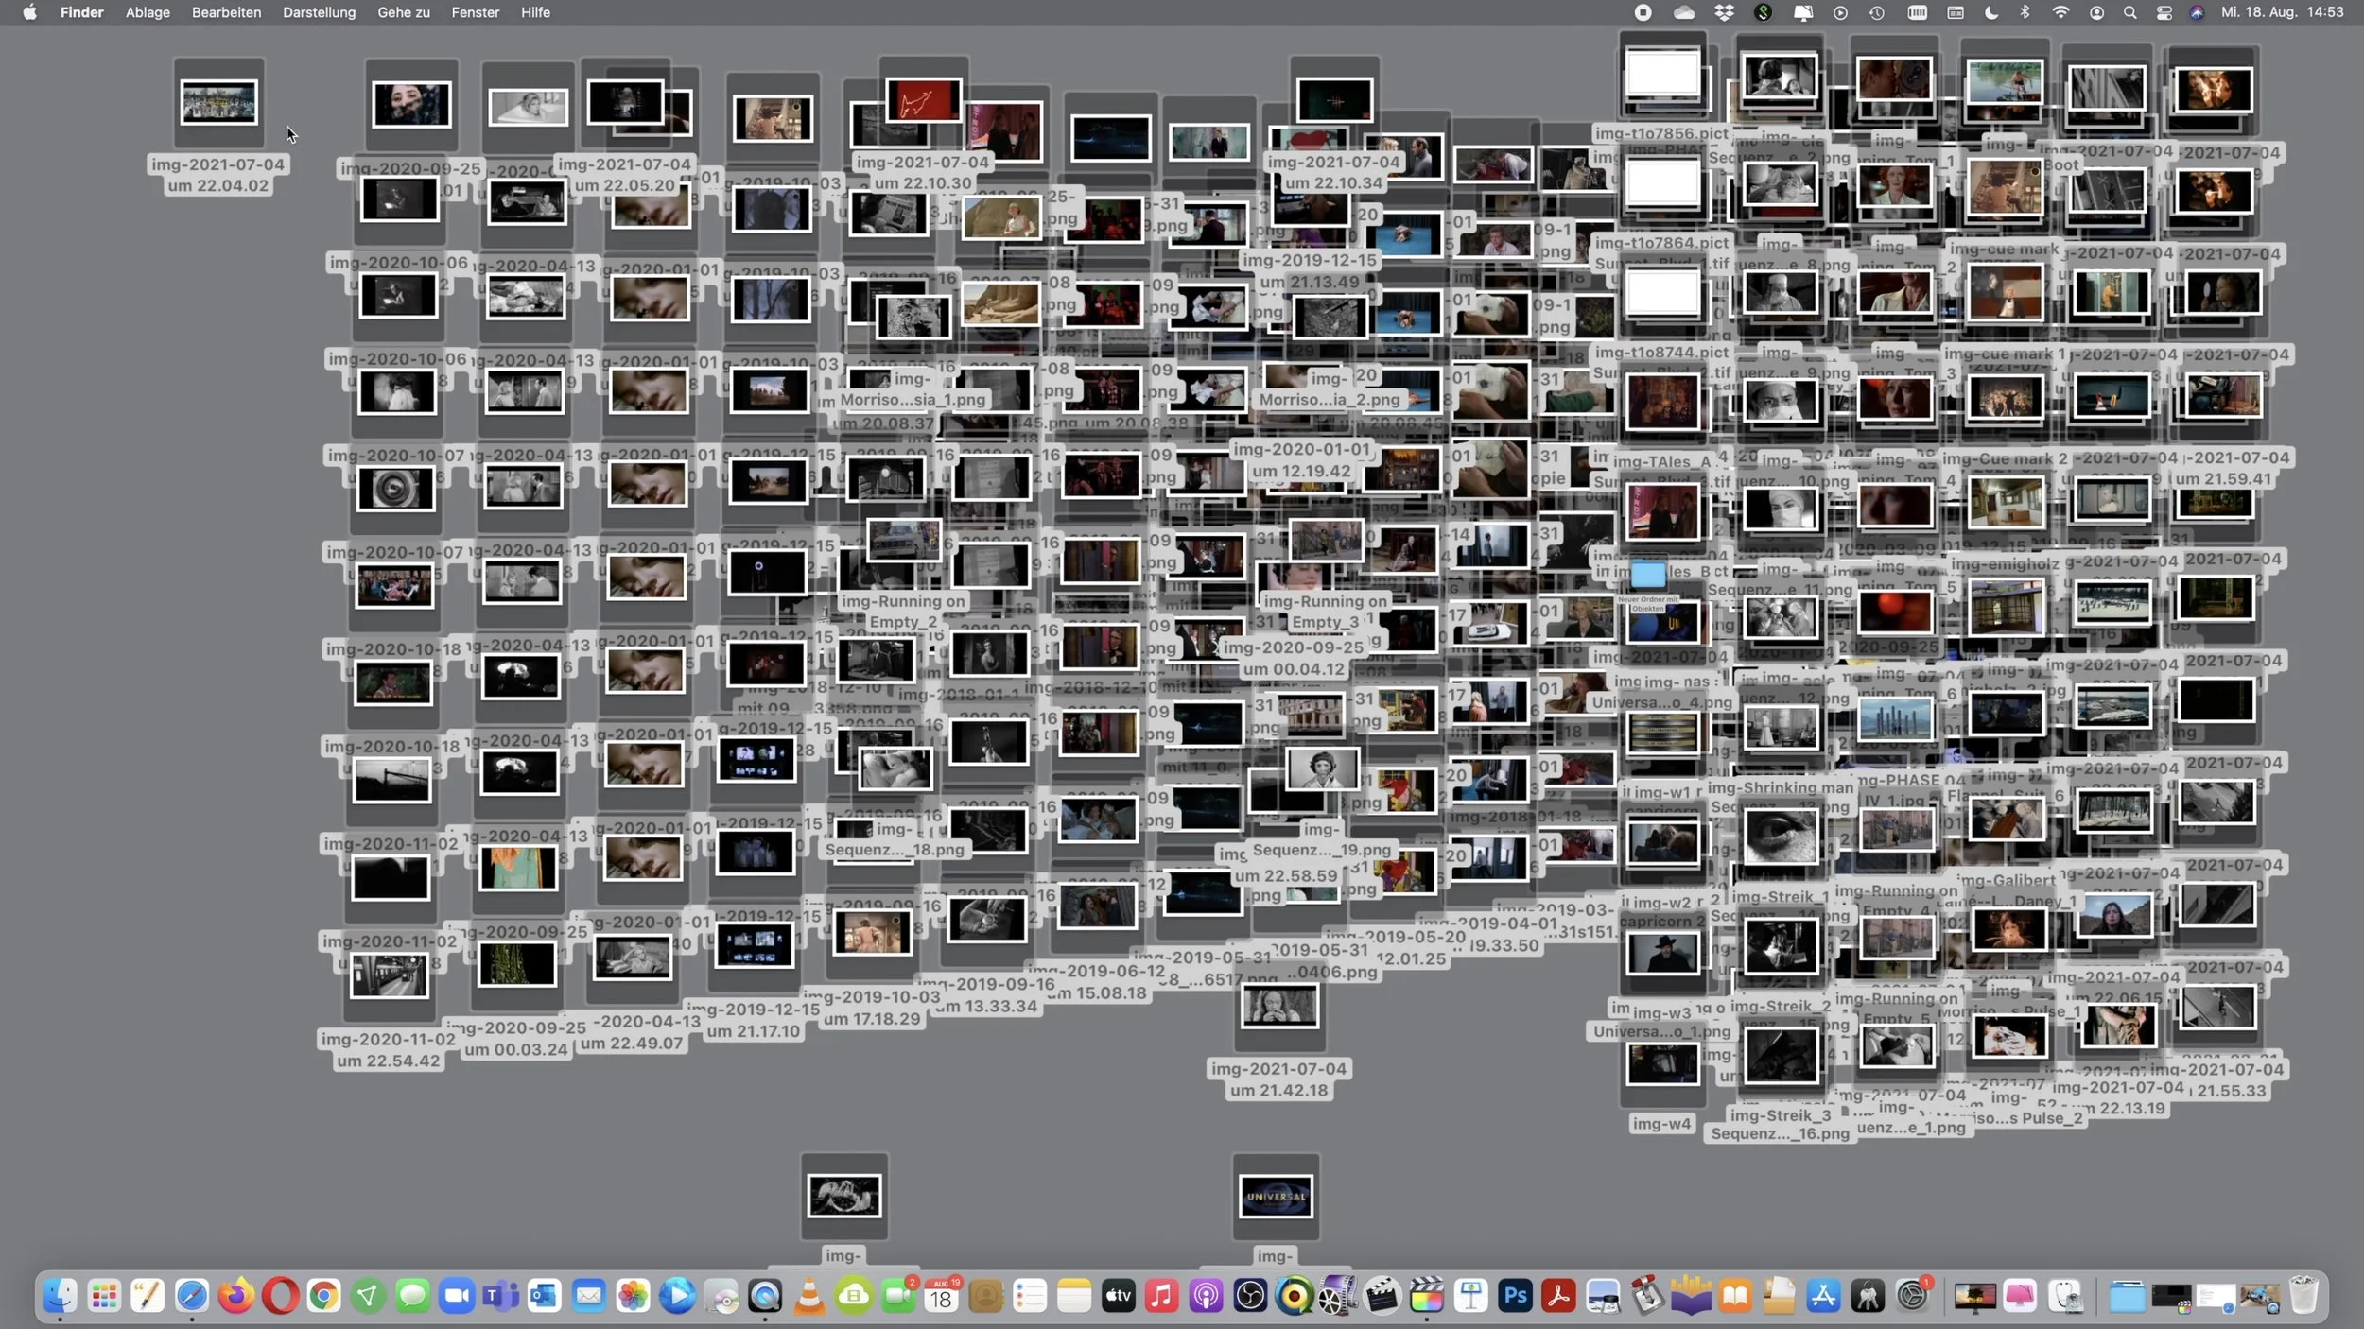
Task: Click the Dropbox menu bar icon
Action: (x=1724, y=12)
